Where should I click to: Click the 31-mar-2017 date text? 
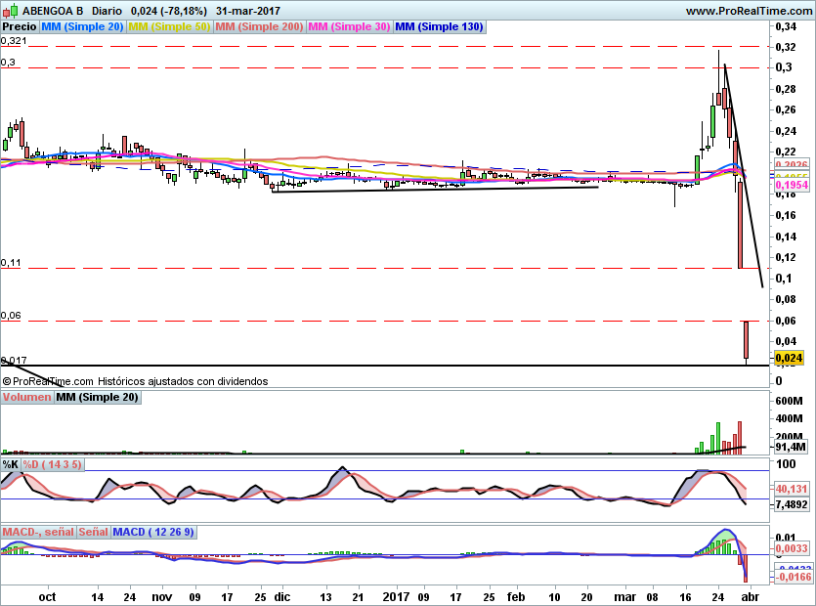247,11
